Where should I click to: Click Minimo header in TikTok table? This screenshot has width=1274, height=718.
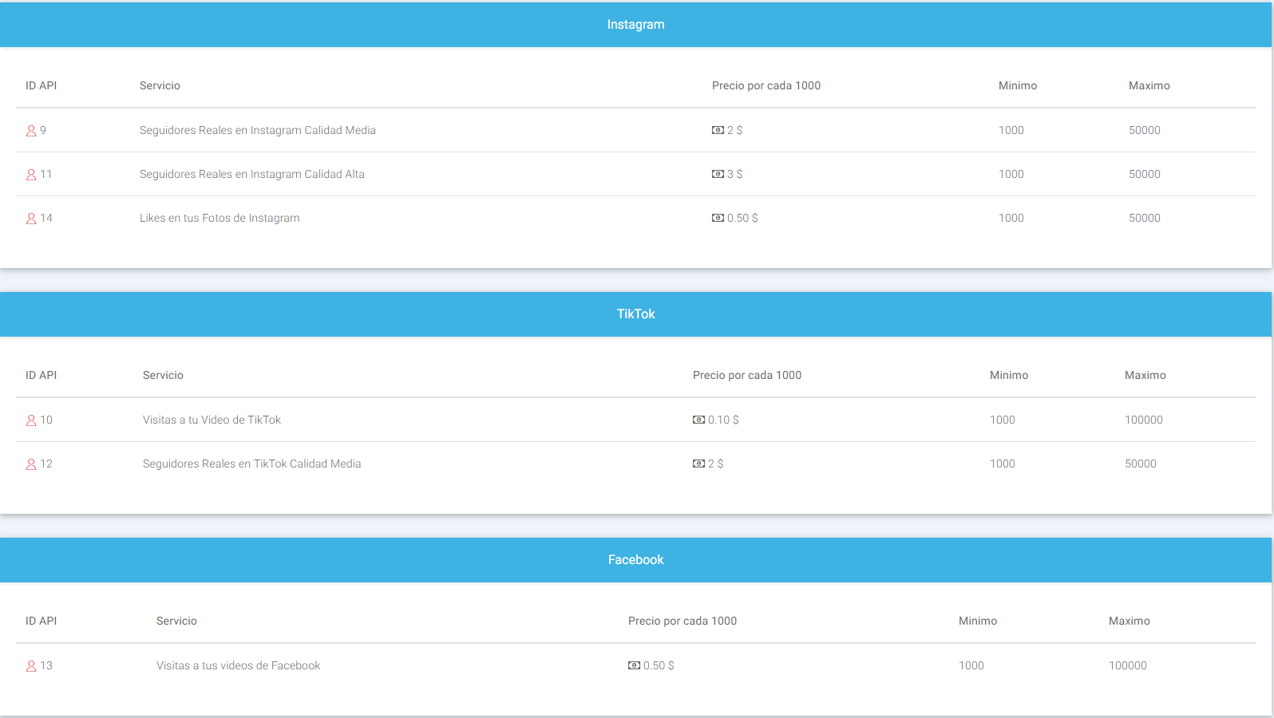coord(1009,375)
